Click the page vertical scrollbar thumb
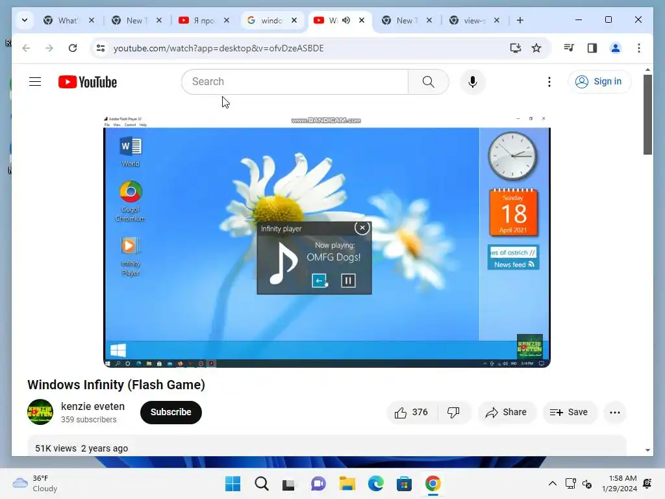This screenshot has height=499, width=665. pos(647,114)
